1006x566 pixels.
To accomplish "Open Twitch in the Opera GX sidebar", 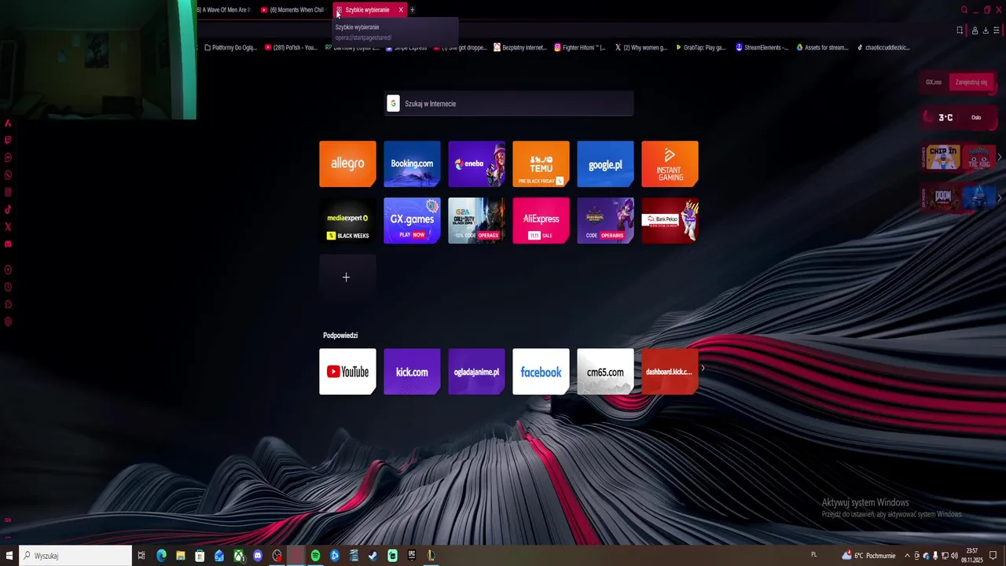I will 8,140.
